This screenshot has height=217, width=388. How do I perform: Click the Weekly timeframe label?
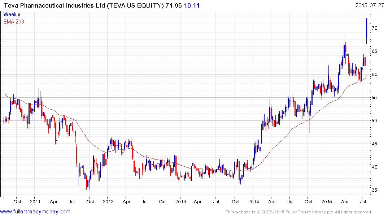point(12,14)
